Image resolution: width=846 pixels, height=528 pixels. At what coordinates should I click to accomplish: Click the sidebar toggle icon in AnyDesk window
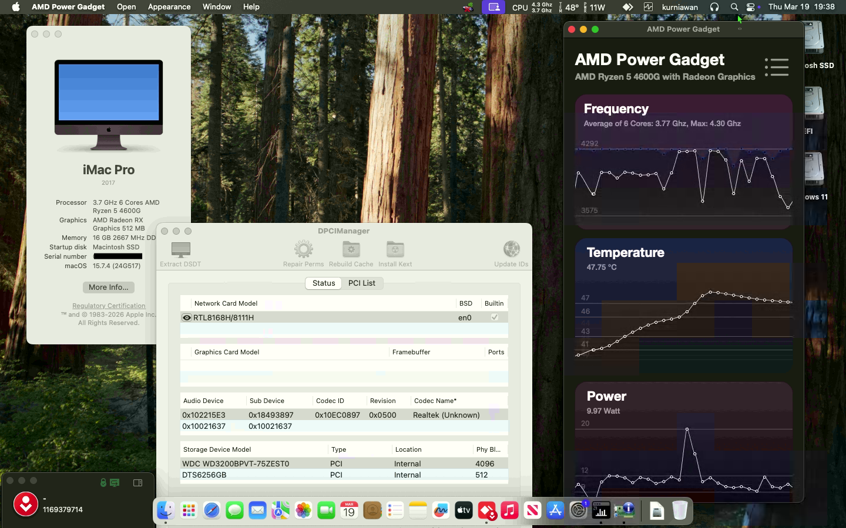(137, 483)
